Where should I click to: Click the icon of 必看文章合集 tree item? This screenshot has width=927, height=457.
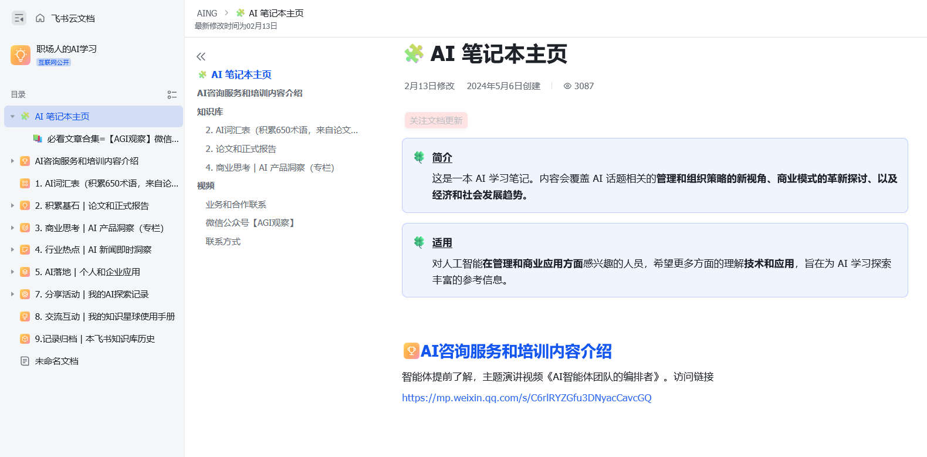[x=38, y=138]
